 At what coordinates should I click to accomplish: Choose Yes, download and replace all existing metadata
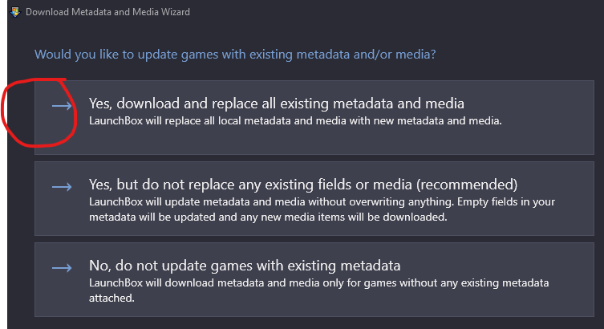pos(277,104)
